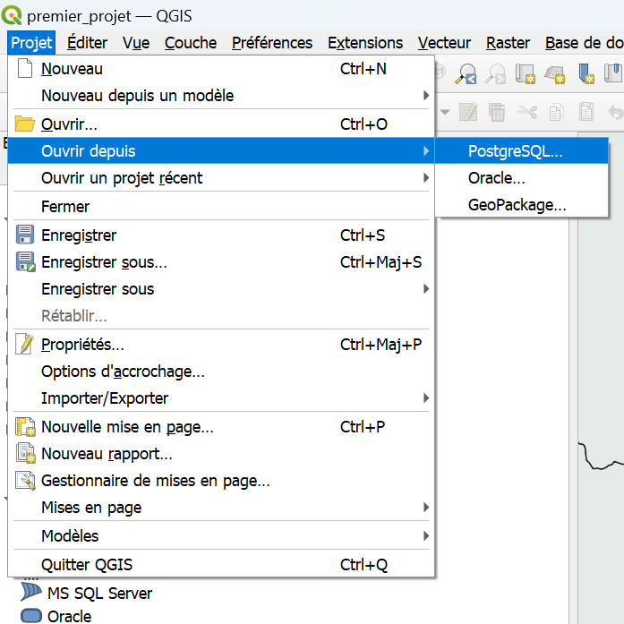Click the Enregistrer floppy disk icon
Screen dimensions: 624x624
click(25, 235)
